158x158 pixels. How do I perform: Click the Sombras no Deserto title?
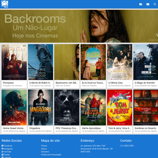[x=145, y=128]
